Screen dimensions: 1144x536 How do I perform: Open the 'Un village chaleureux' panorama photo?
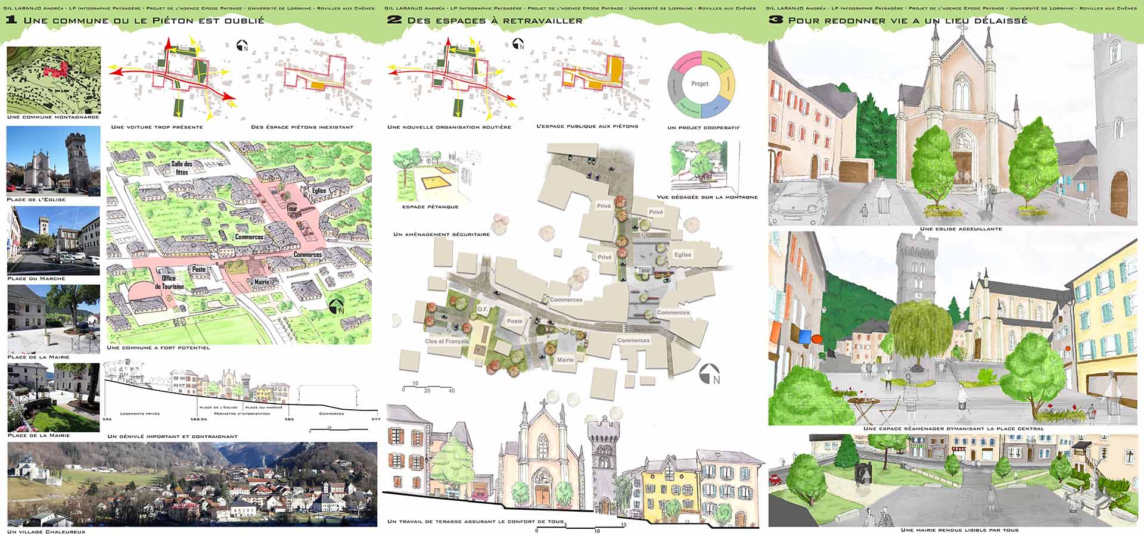click(x=192, y=484)
